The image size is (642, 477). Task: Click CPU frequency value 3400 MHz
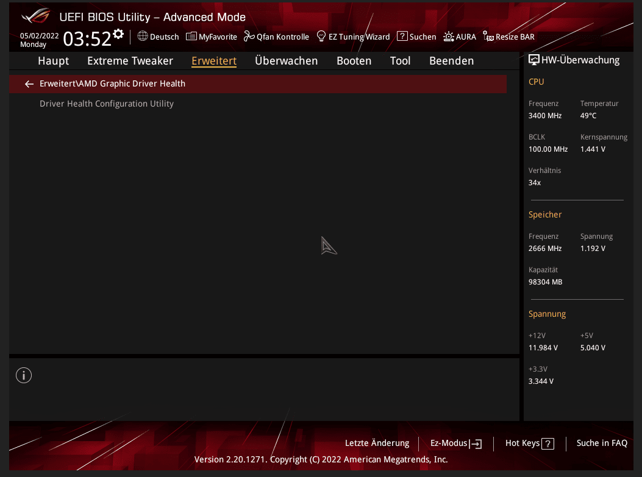click(x=545, y=116)
